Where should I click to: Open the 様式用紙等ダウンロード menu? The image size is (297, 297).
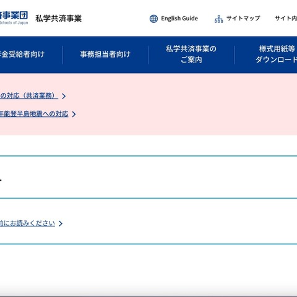pos(277,54)
